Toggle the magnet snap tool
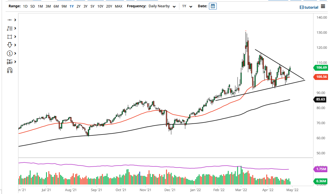The width and height of the screenshot is (330, 194). click(9, 70)
